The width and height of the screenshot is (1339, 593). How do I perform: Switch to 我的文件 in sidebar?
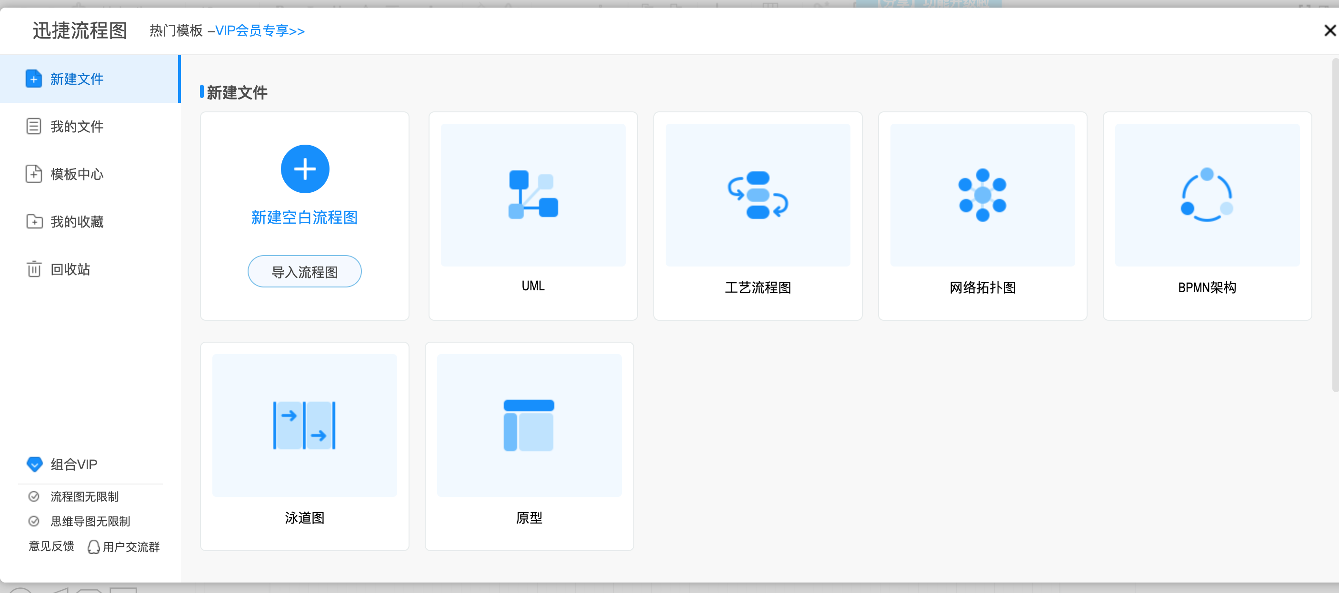77,126
